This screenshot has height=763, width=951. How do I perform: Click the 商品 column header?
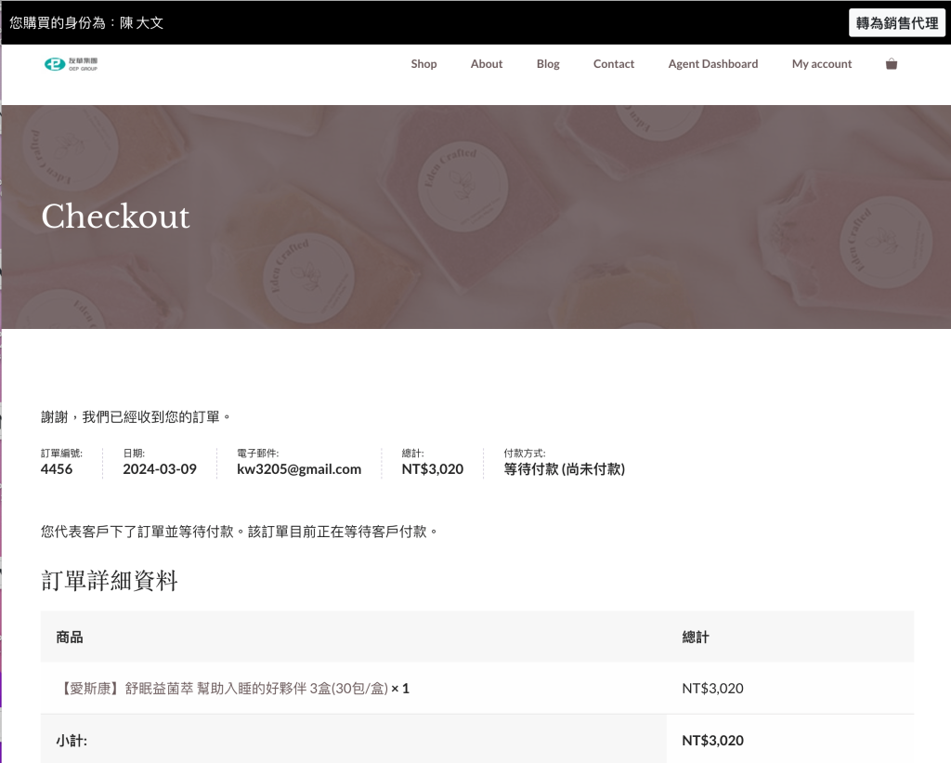70,637
